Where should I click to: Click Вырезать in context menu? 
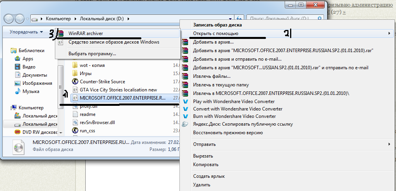(x=203, y=156)
